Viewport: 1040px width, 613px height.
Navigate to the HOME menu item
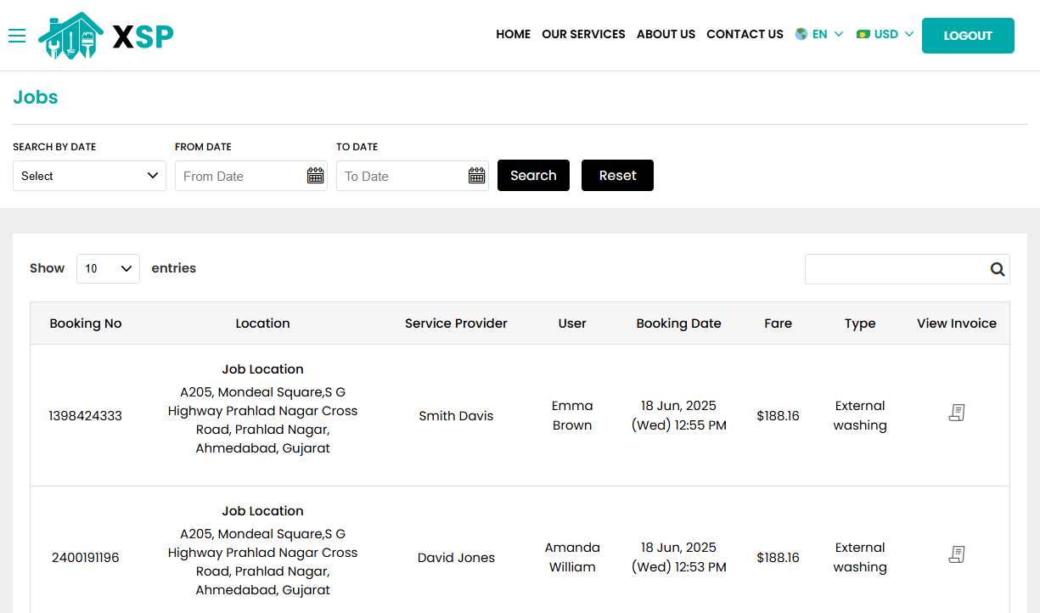513,35
